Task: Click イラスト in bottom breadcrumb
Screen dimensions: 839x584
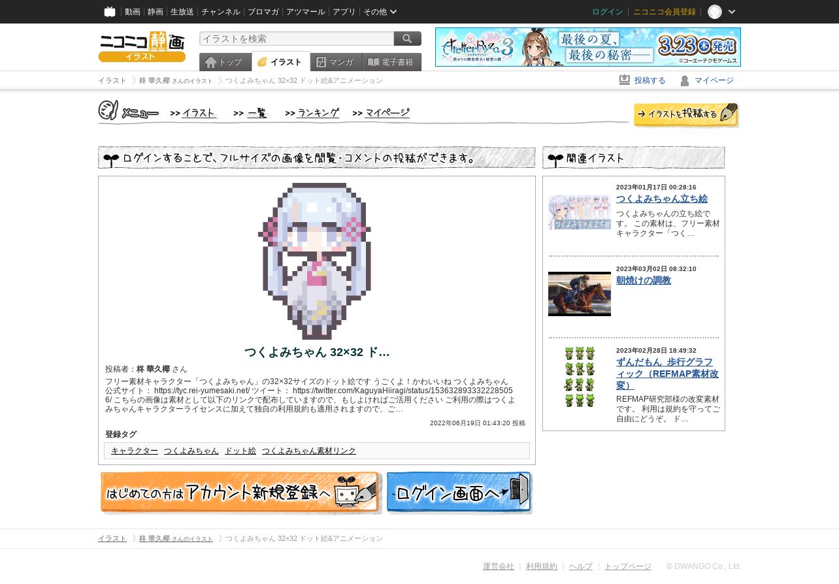Action: [112, 538]
